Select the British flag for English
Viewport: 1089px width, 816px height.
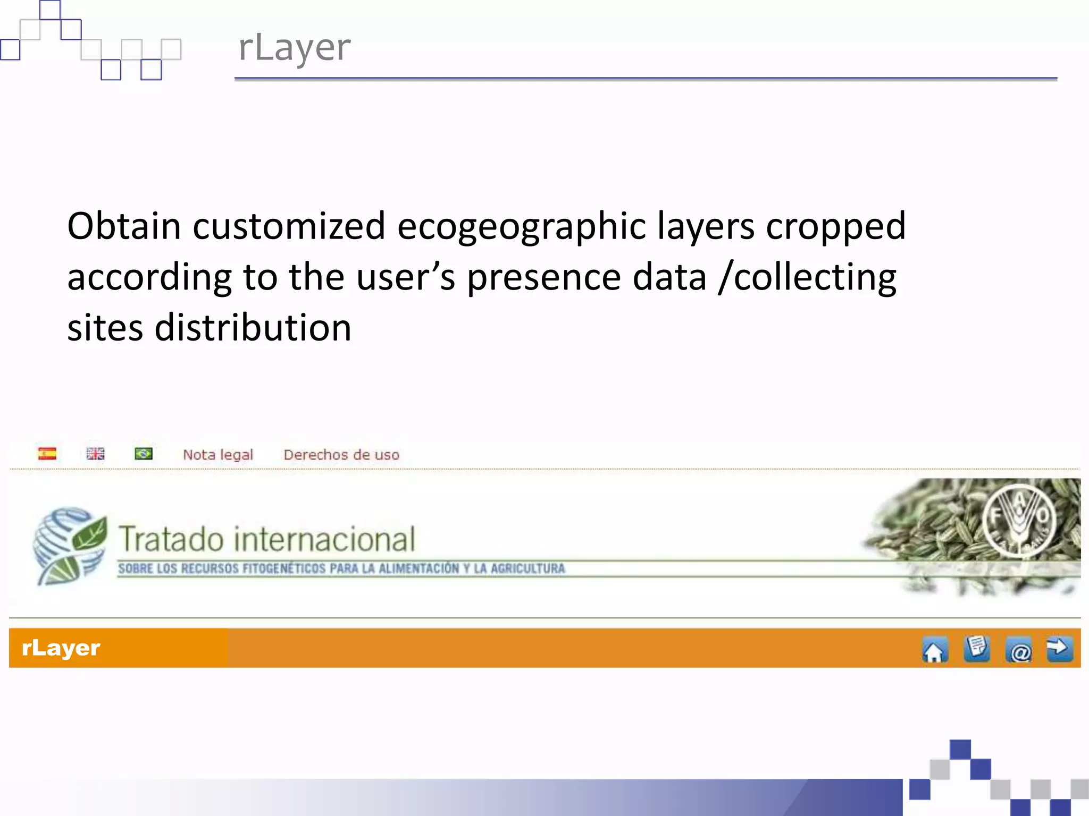coord(96,454)
